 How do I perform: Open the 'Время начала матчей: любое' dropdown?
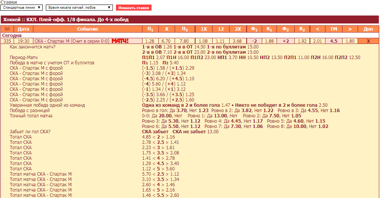tap(79, 8)
